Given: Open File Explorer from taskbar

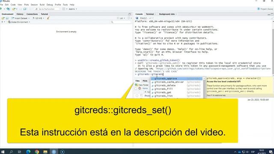Looking at the screenshot, I should (x=45, y=152).
